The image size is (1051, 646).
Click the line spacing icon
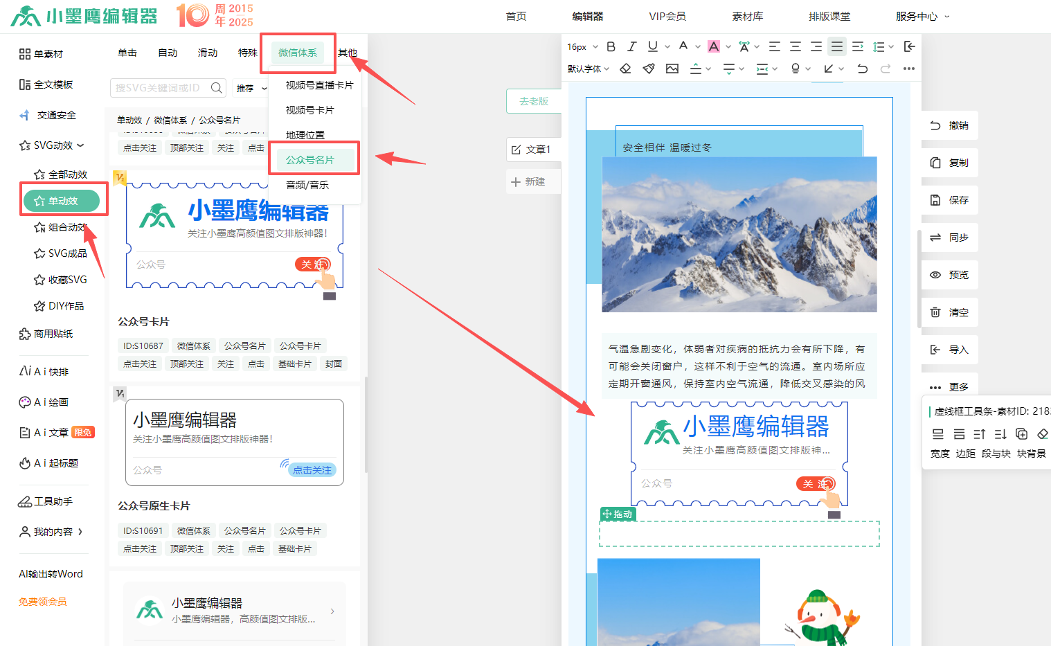click(x=879, y=46)
